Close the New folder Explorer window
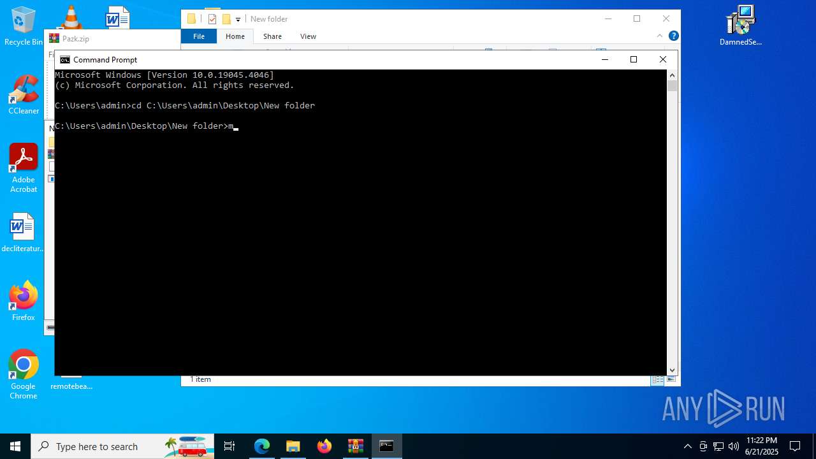 [x=666, y=19]
